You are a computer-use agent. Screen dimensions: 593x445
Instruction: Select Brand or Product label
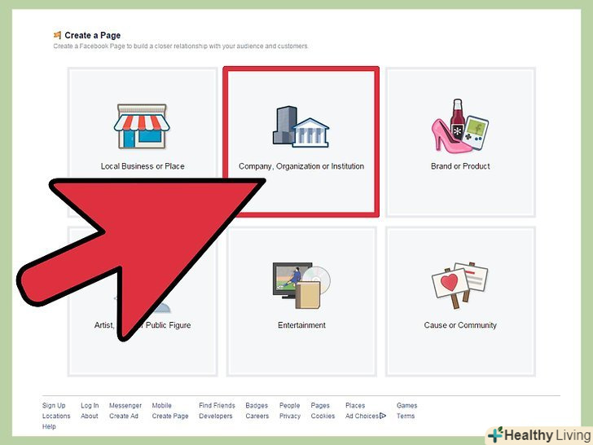tap(460, 166)
